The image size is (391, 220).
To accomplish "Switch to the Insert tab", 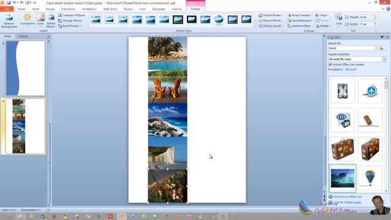I will tap(35, 9).
